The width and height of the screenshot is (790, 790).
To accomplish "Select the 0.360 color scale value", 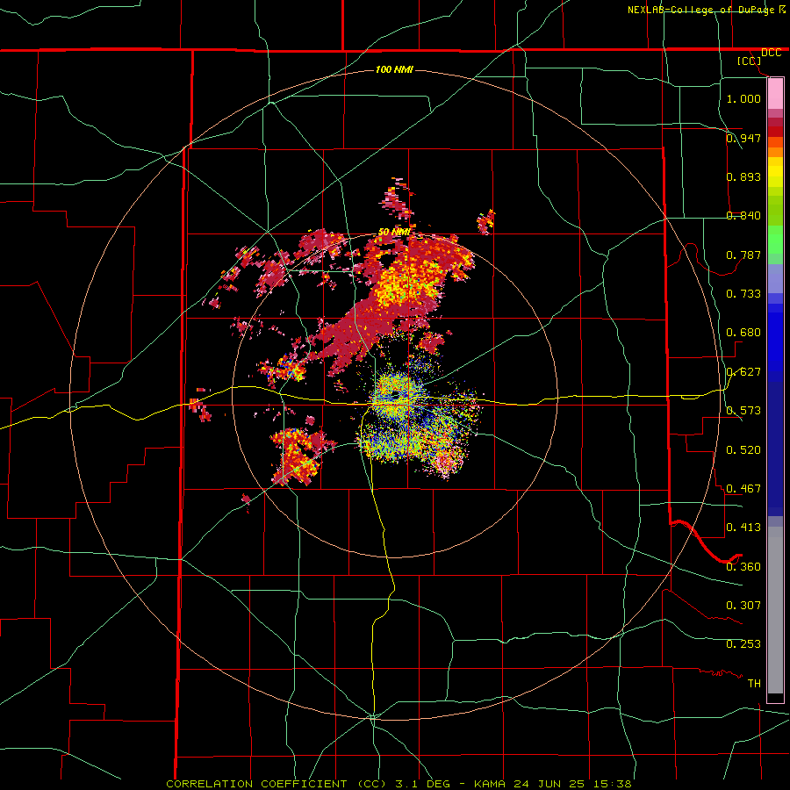I will click(x=743, y=566).
